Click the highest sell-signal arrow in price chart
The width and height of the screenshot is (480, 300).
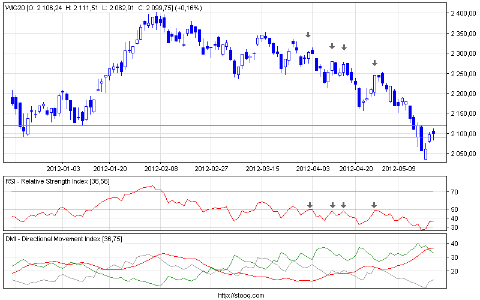pos(308,35)
